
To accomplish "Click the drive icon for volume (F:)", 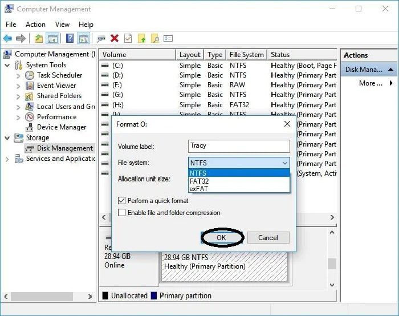I will (x=105, y=85).
